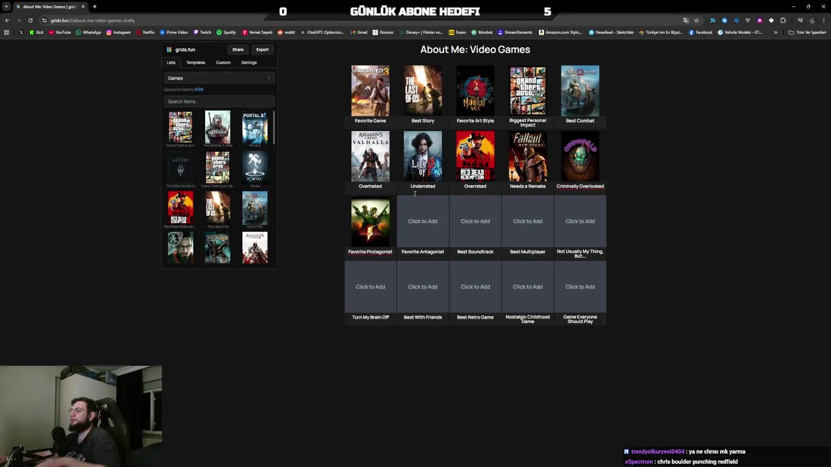Image resolution: width=831 pixels, height=467 pixels.
Task: Select God of War cover in sidebar list
Action: [254, 208]
